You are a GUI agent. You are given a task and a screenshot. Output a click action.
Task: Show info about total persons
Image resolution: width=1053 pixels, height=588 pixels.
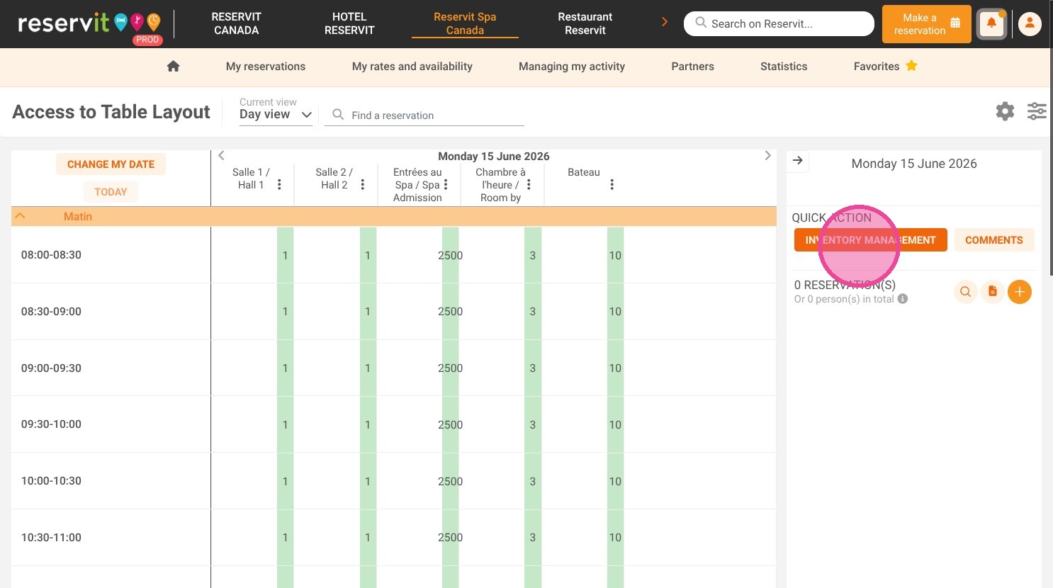pos(903,299)
